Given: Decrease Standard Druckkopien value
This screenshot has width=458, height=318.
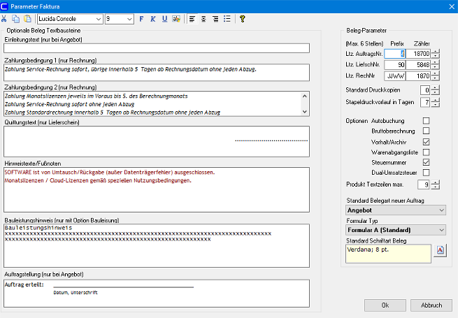Looking at the screenshot, I should (436, 92).
